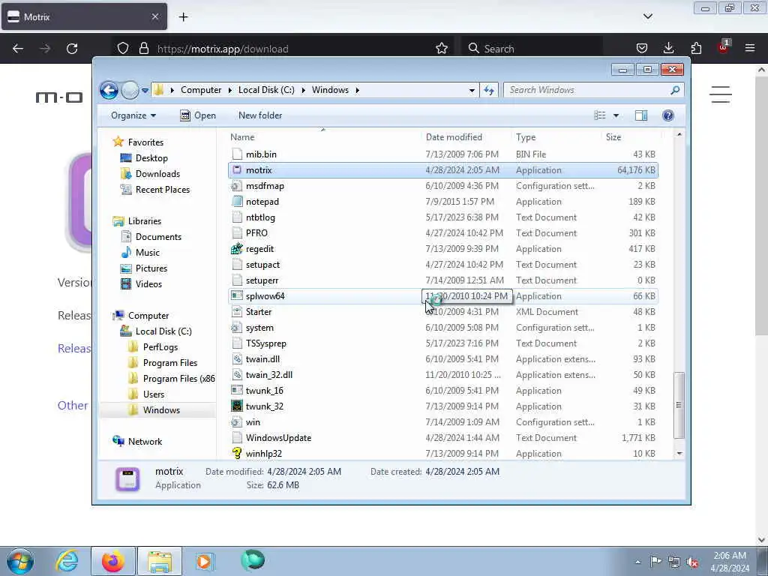
Task: Select the winhlp32 help icon
Action: point(237,454)
